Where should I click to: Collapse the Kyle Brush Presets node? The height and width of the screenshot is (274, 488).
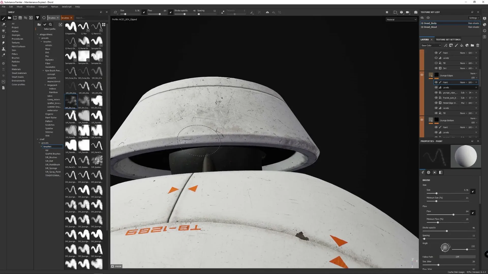(43, 71)
